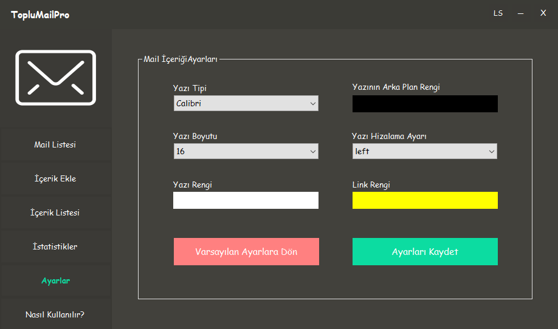The height and width of the screenshot is (329, 558).
Task: Expand the Yazı Hizalama Ayarı dropdown
Action: (x=424, y=152)
